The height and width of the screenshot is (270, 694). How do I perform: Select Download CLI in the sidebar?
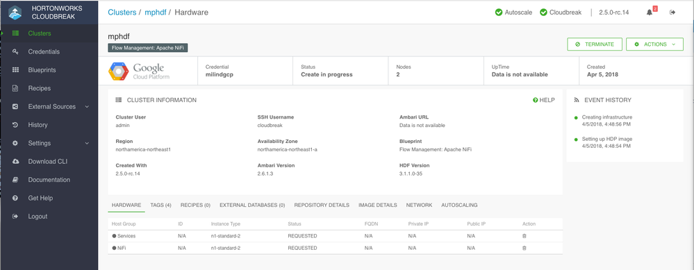(48, 162)
